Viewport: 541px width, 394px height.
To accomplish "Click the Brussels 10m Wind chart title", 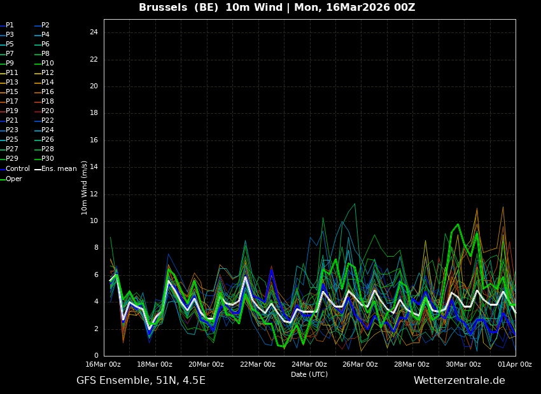I will pos(277,8).
